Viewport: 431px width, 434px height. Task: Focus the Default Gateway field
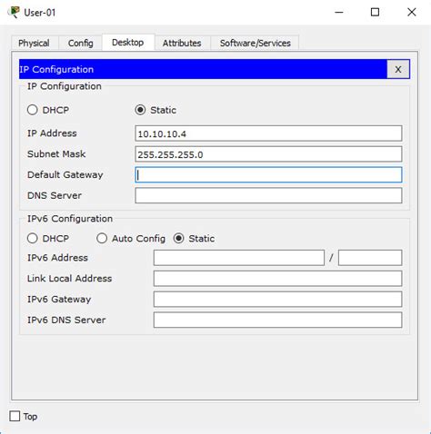[268, 174]
